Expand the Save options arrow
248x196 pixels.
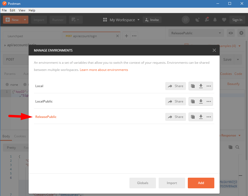tap(238, 59)
